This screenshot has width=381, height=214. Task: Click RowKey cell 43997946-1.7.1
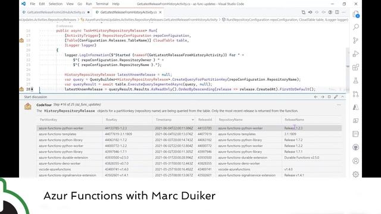[x=116, y=152]
